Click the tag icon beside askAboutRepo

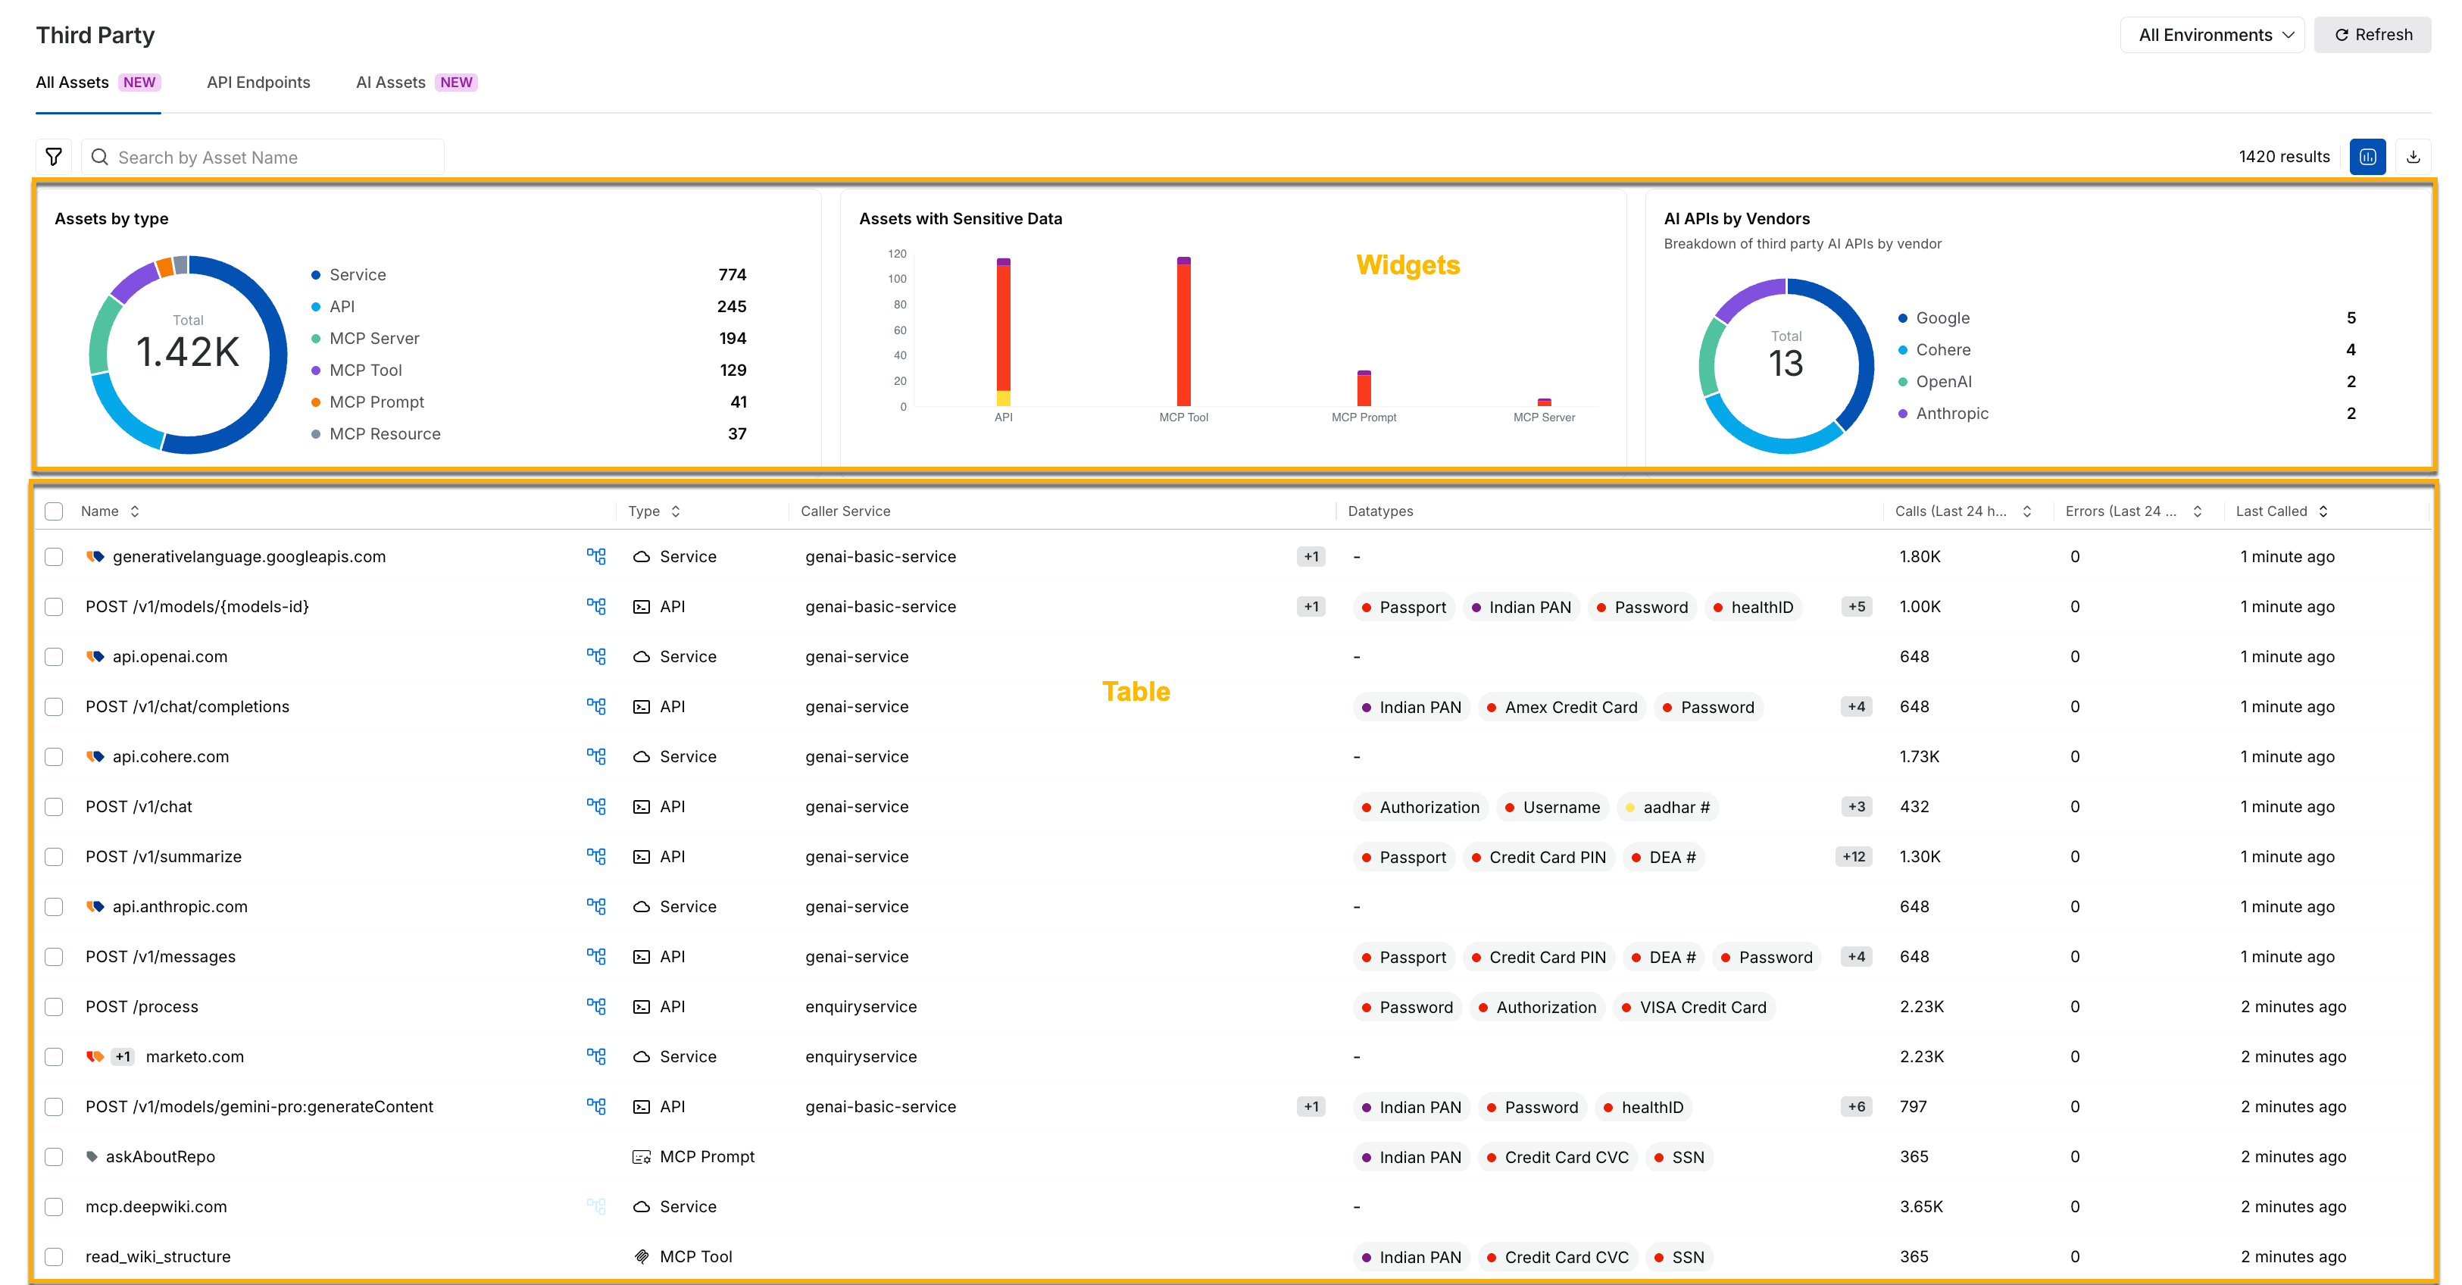point(92,1157)
